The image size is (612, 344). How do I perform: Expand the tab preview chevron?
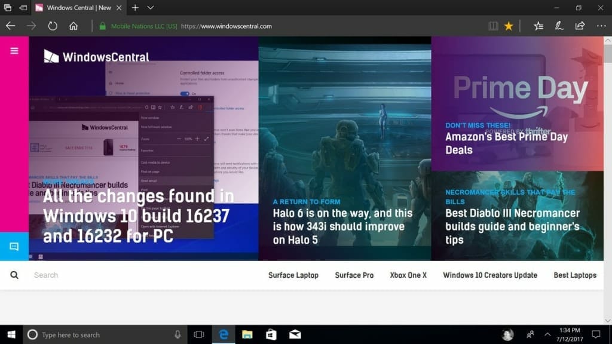151,8
